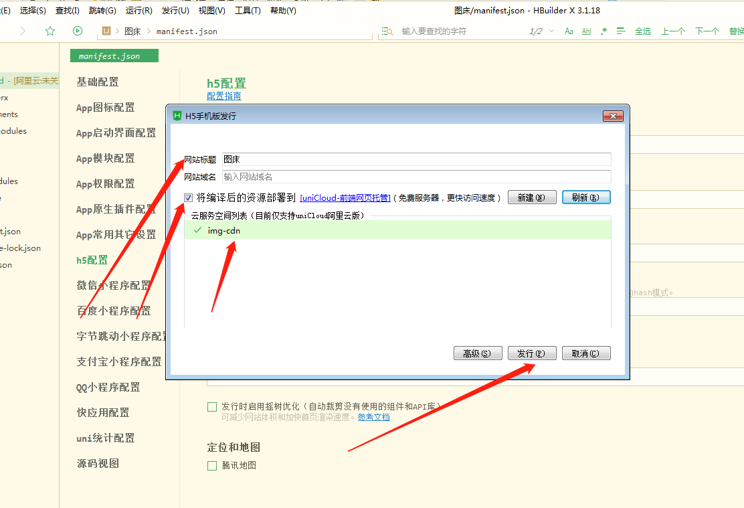The image size is (744, 508).
Task: Open 跳转(G) menu
Action: click(102, 11)
